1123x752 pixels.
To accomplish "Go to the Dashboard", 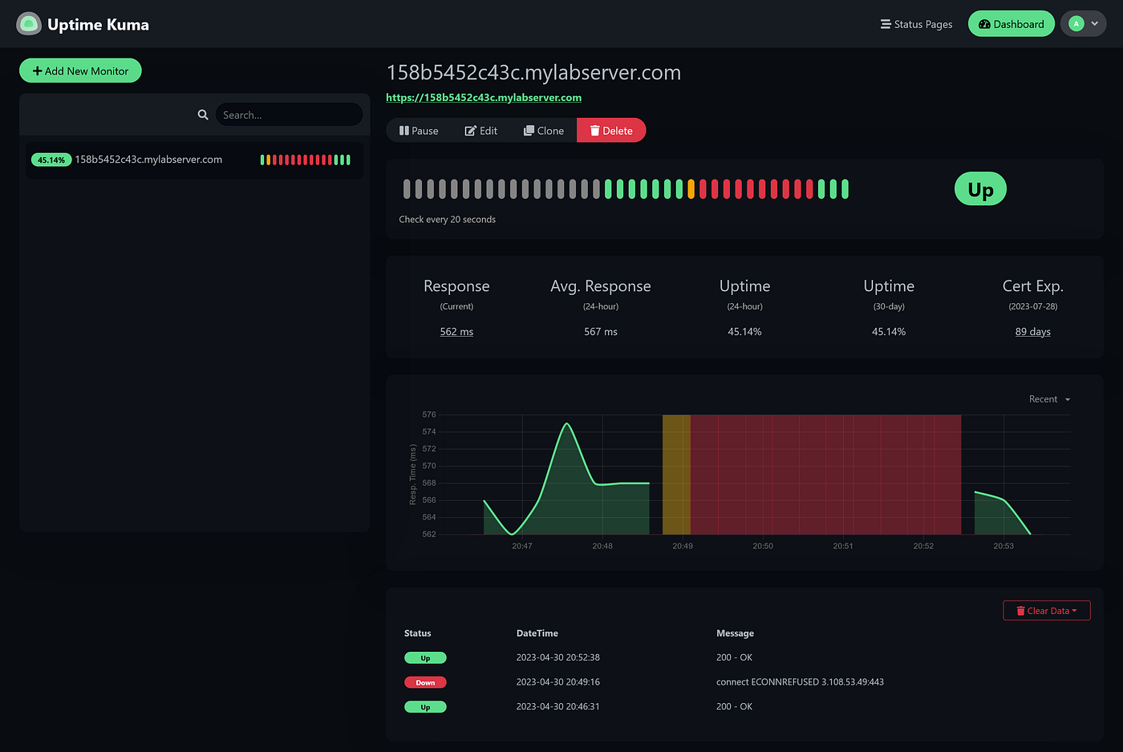I will (x=1011, y=24).
